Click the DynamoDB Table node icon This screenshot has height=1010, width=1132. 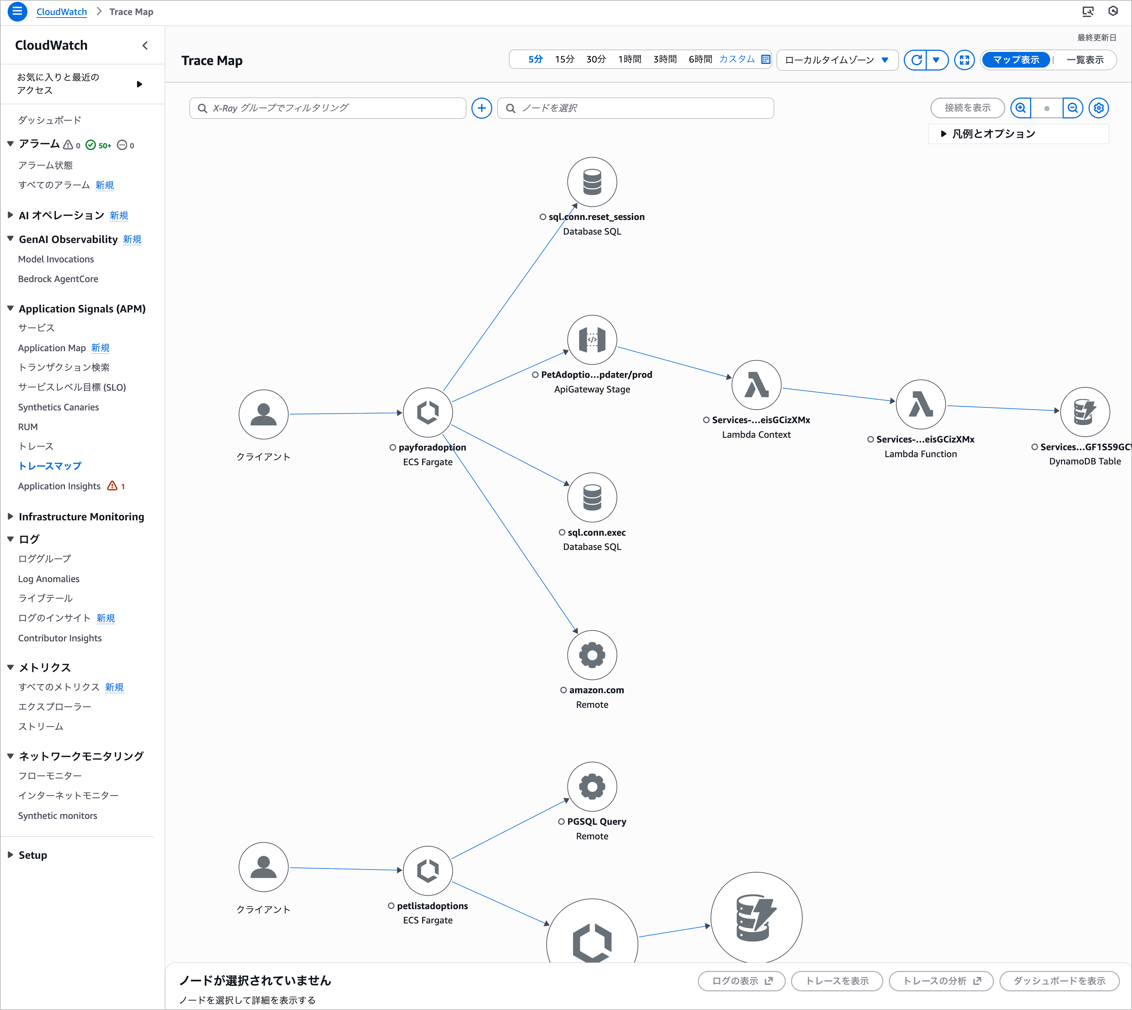click(x=1084, y=412)
